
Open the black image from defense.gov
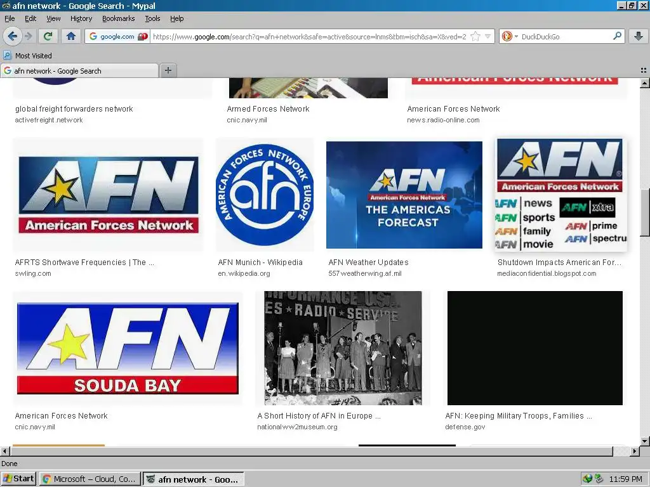[534, 348]
